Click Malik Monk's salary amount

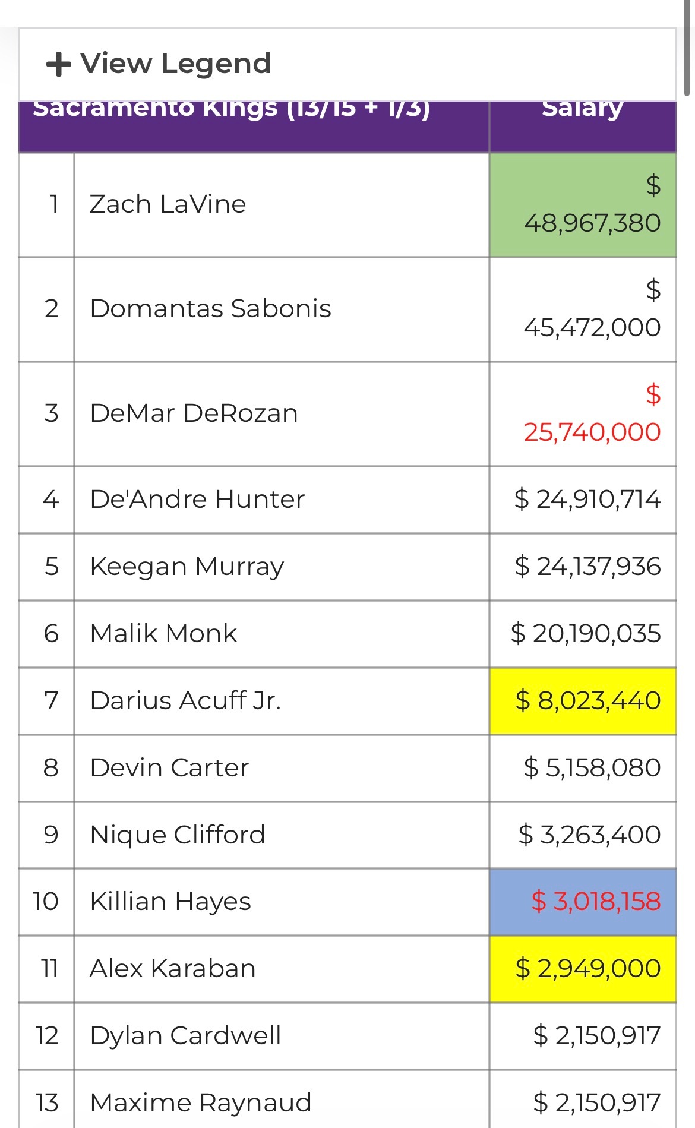tap(586, 634)
